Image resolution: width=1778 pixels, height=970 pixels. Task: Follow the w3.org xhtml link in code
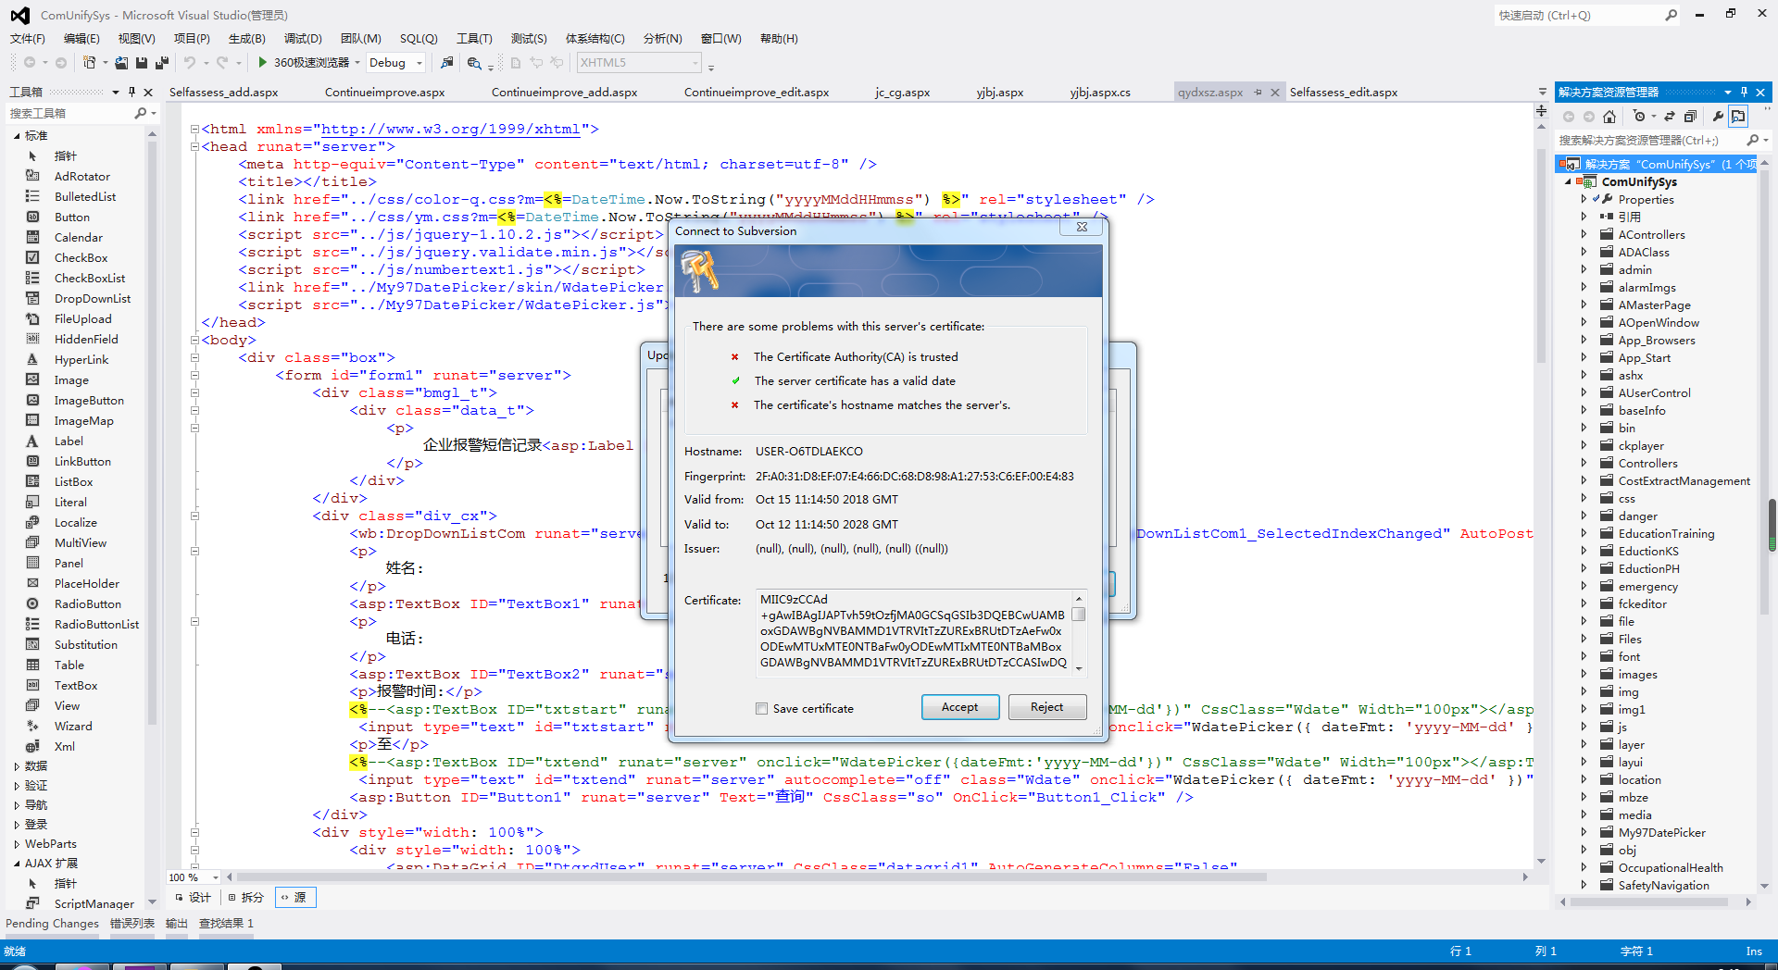pyautogui.click(x=450, y=129)
